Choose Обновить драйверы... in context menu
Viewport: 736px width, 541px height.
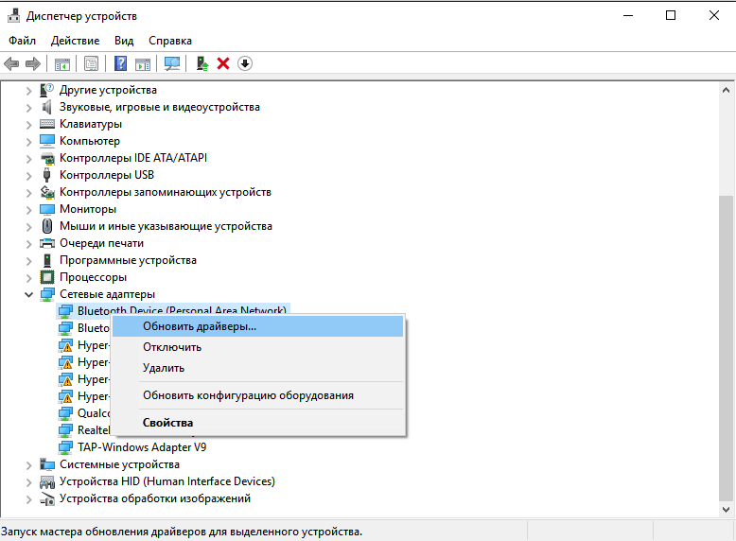(x=257, y=326)
